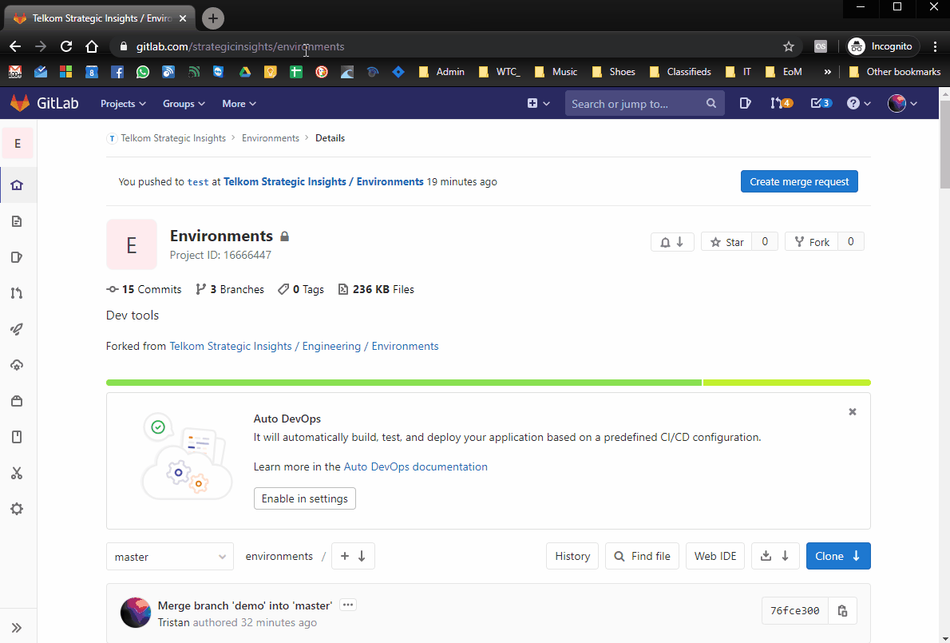The height and width of the screenshot is (643, 950).
Task: Open the Wiki icon in the left sidebar
Action: (x=17, y=437)
